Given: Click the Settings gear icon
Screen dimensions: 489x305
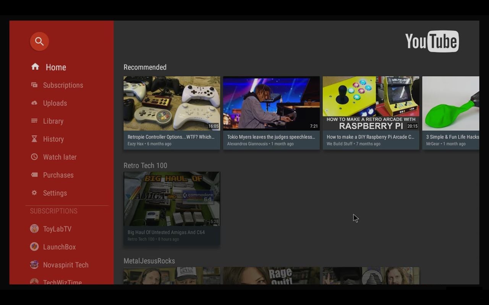Looking at the screenshot, I should 34,193.
